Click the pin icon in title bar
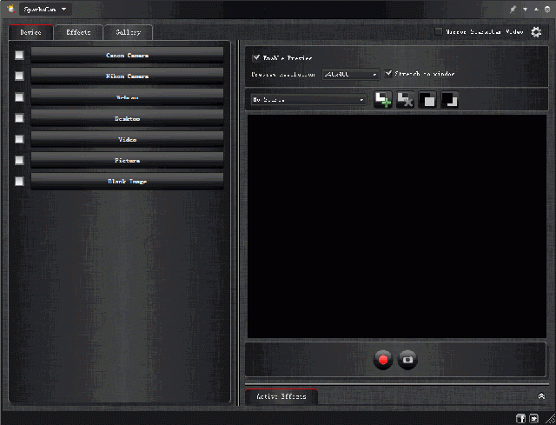This screenshot has width=556, height=425. pos(513,10)
